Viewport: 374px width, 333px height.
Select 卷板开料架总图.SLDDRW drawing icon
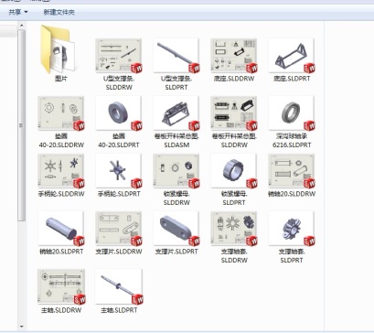(234, 113)
